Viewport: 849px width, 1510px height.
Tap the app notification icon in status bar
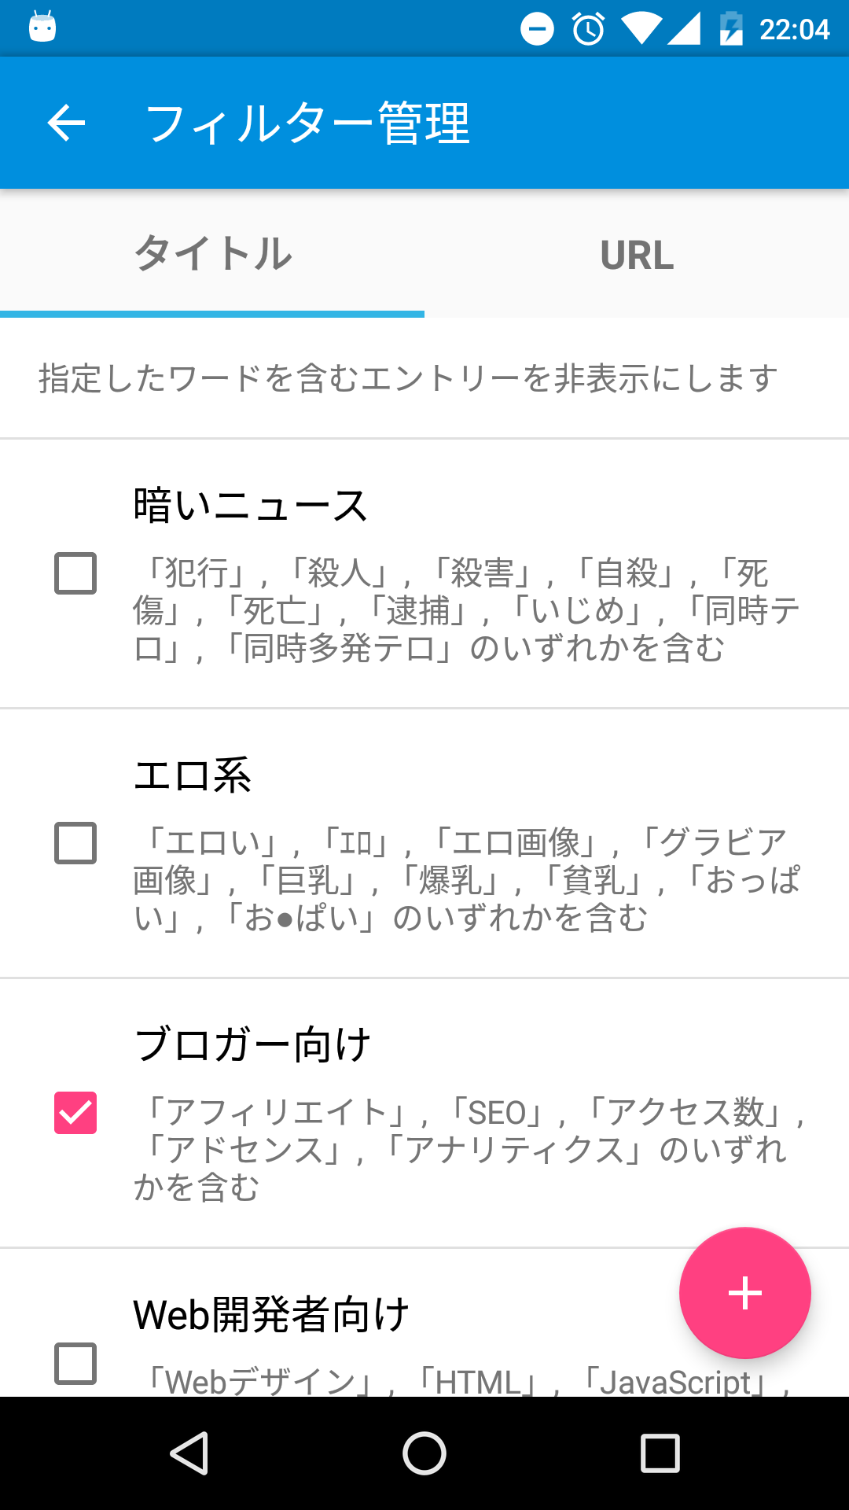[x=42, y=27]
